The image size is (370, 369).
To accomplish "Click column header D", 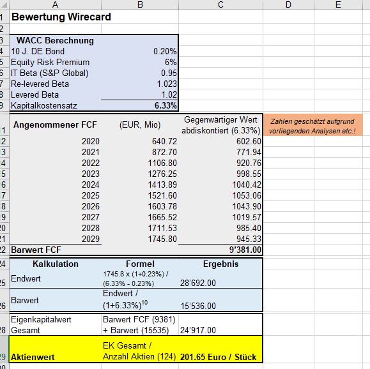I will pos(288,4).
